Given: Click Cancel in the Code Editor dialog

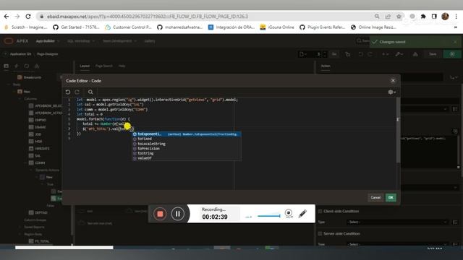Looking at the screenshot, I should (x=375, y=197).
